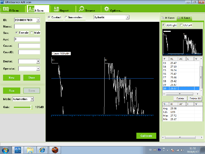Image resolution: width=205 pixels, height=154 pixels.
Task: Choose OS/Left eye option
Action: click(x=181, y=25)
